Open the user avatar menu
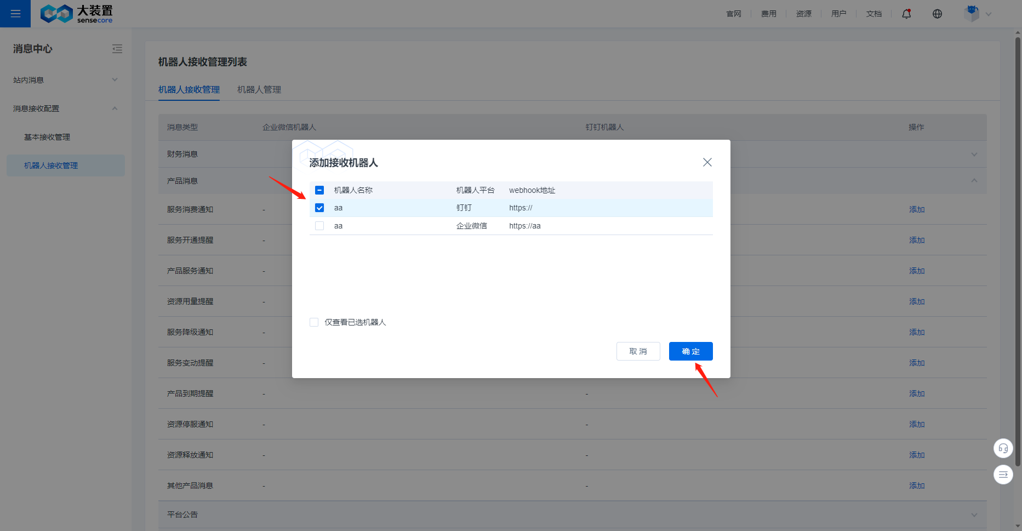Image resolution: width=1022 pixels, height=531 pixels. [972, 14]
